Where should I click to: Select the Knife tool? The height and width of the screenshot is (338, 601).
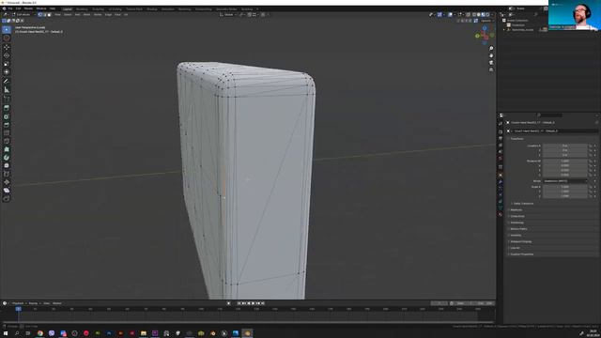pos(7,141)
